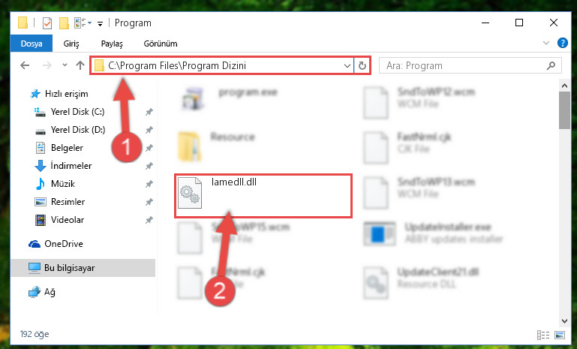Click the search magnifier icon
577x349 pixels.
coord(551,65)
